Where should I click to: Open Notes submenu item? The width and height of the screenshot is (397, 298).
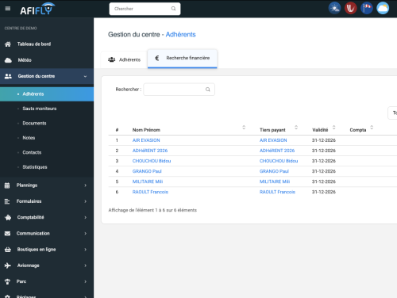[29, 138]
